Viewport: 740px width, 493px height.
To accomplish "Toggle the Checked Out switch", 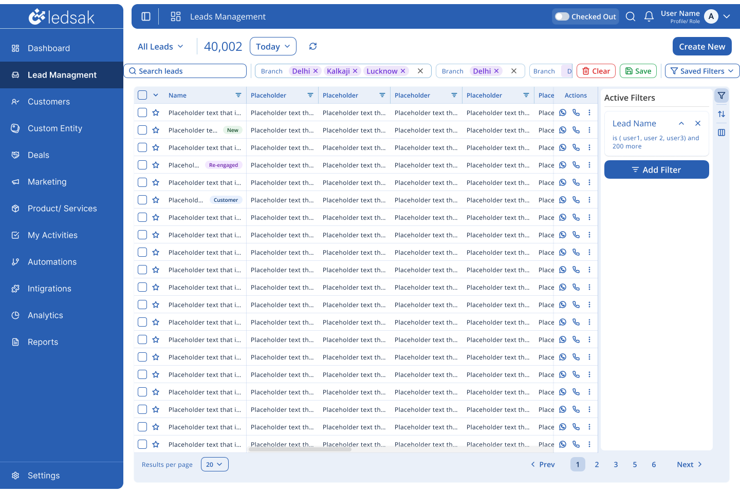I will pos(562,16).
